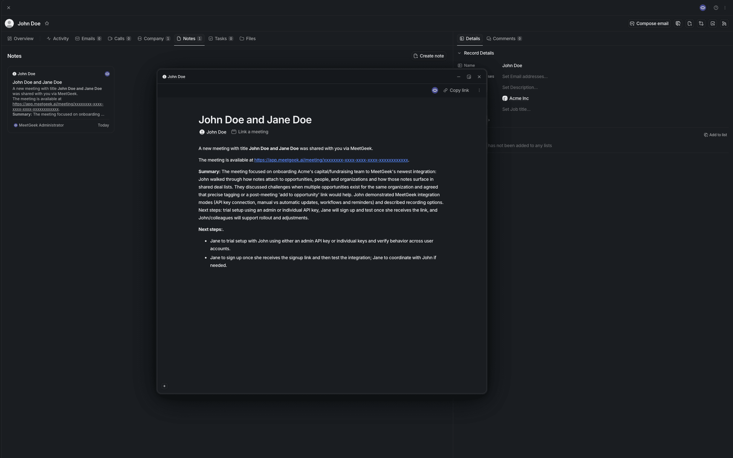This screenshot has width=733, height=458.
Task: Open the MeetGeek meeting URL link
Action: (x=331, y=160)
